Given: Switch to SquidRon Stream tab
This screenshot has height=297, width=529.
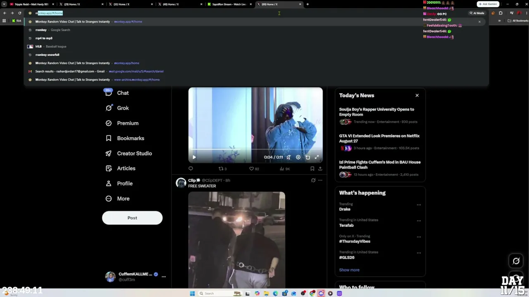Looking at the screenshot, I should coord(229,4).
